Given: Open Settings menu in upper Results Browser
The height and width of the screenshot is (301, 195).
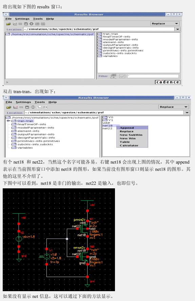Looking at the screenshot, I should pos(22,19).
